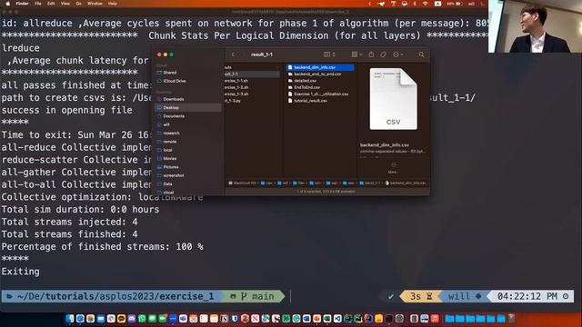Open the Finder menu

22,4
